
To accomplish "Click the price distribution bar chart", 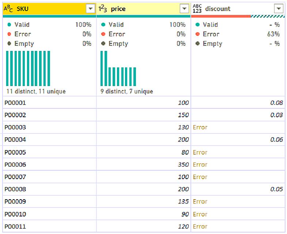I will coord(118,68).
